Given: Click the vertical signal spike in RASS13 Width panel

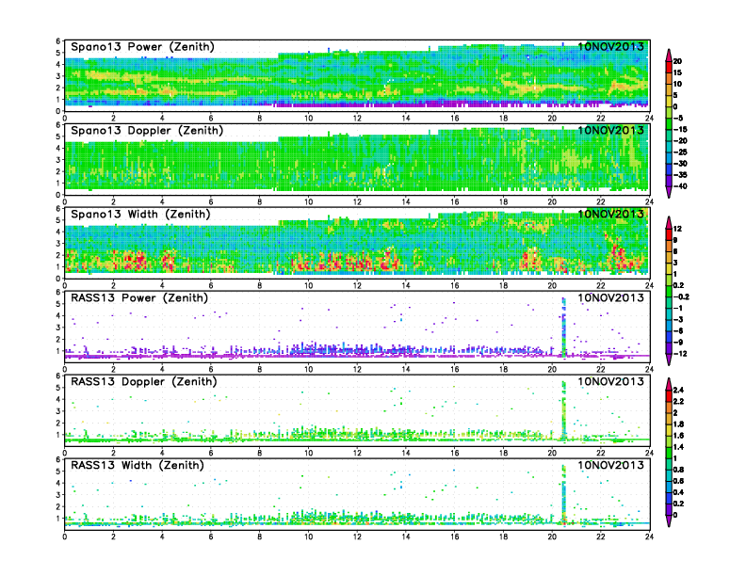Looking at the screenshot, I should tap(564, 494).
